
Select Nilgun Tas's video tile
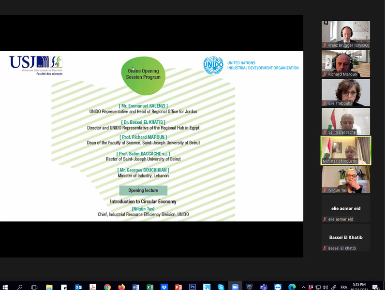pyautogui.click(x=345, y=179)
